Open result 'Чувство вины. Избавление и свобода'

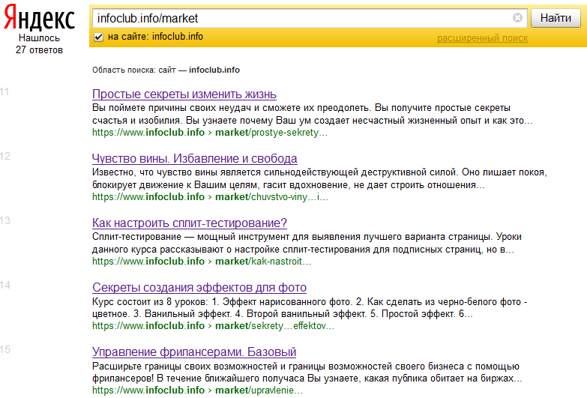tap(195, 158)
